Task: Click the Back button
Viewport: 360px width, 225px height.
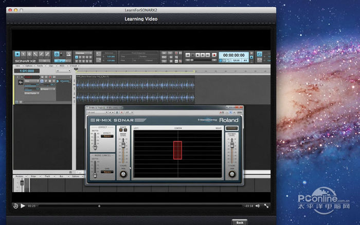Action: [239, 222]
